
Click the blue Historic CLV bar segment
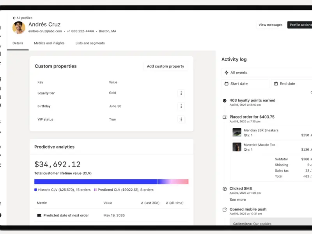pyautogui.click(x=96, y=181)
